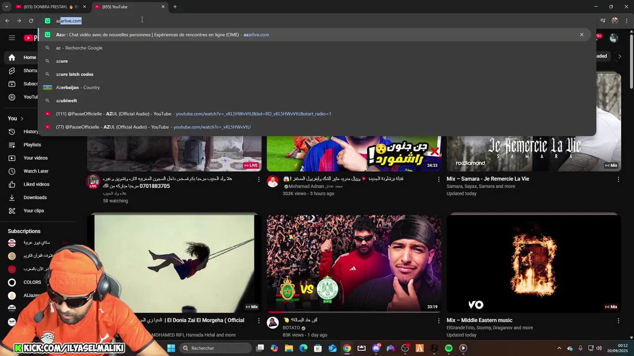Open the burning door mix thumbnail
The height and width of the screenshot is (356, 634).
(x=534, y=263)
